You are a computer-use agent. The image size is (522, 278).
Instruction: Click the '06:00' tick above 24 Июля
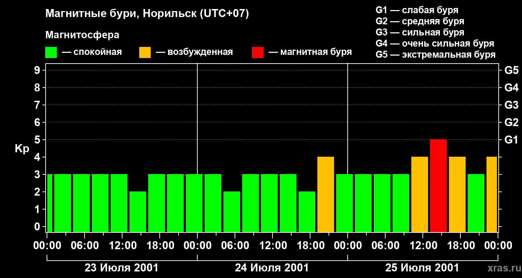click(x=235, y=246)
